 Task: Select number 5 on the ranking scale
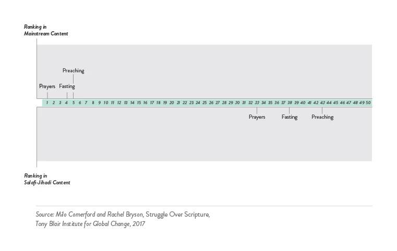pyautogui.click(x=73, y=103)
